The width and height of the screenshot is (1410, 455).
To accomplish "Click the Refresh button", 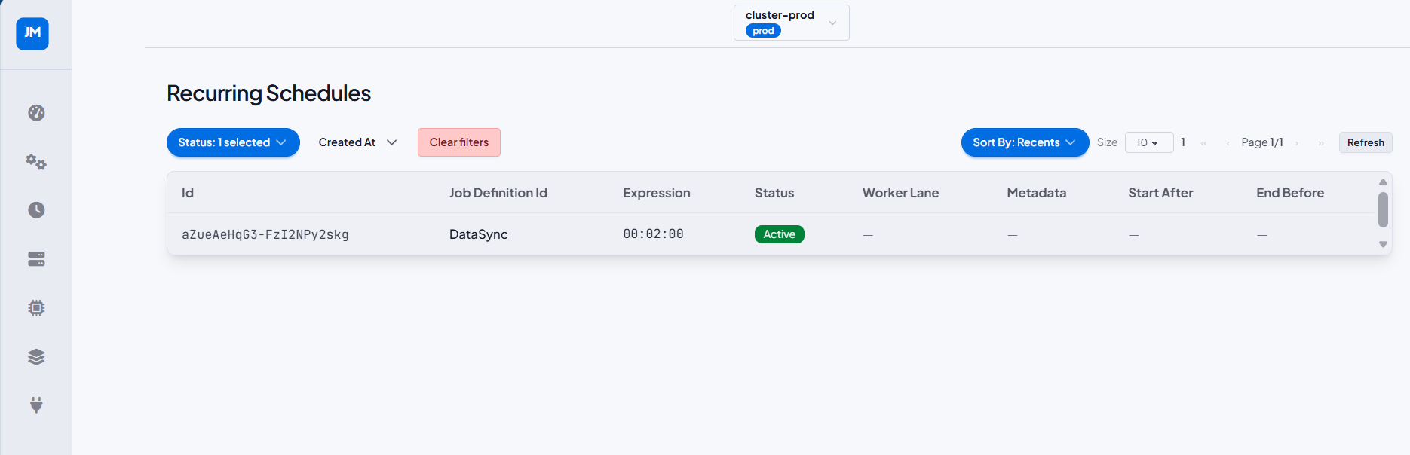I will coord(1366,142).
